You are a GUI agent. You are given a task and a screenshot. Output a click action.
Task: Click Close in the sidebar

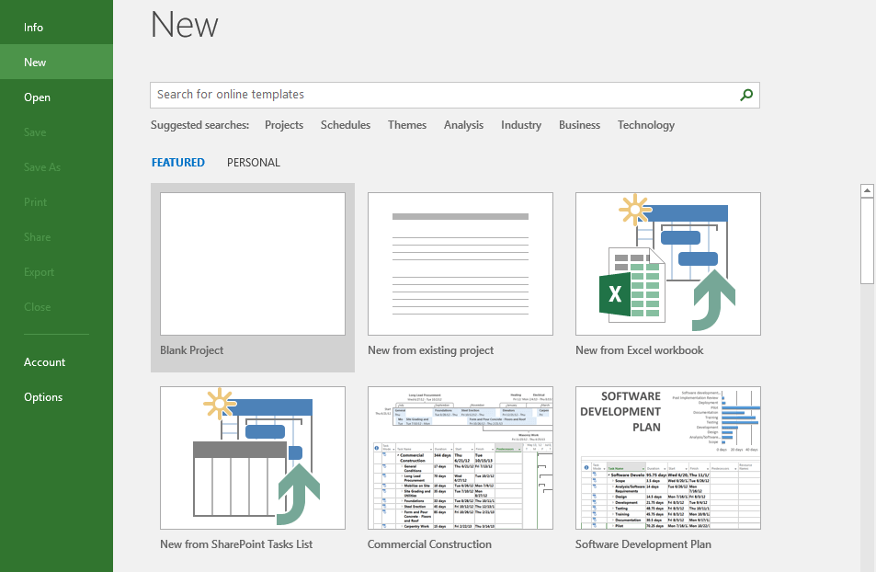click(x=56, y=307)
